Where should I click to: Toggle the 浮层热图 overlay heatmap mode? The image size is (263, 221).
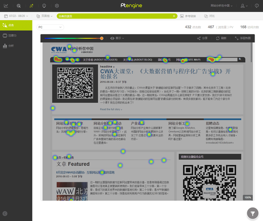[x=243, y=38]
